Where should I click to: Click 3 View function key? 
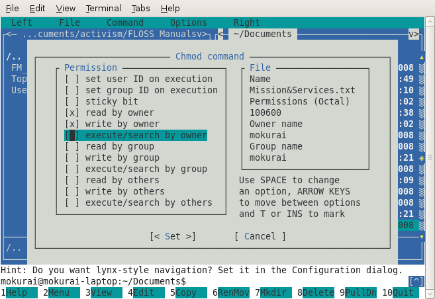[104, 292]
